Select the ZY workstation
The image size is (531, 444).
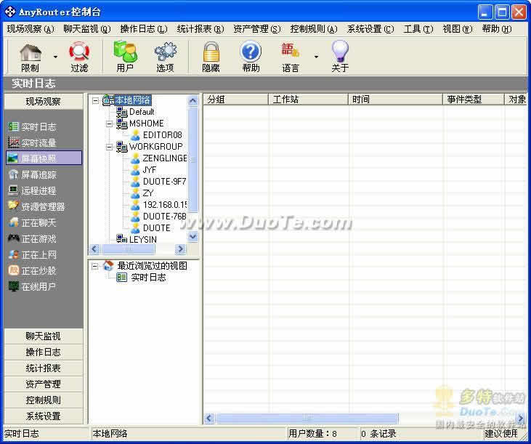click(x=148, y=193)
